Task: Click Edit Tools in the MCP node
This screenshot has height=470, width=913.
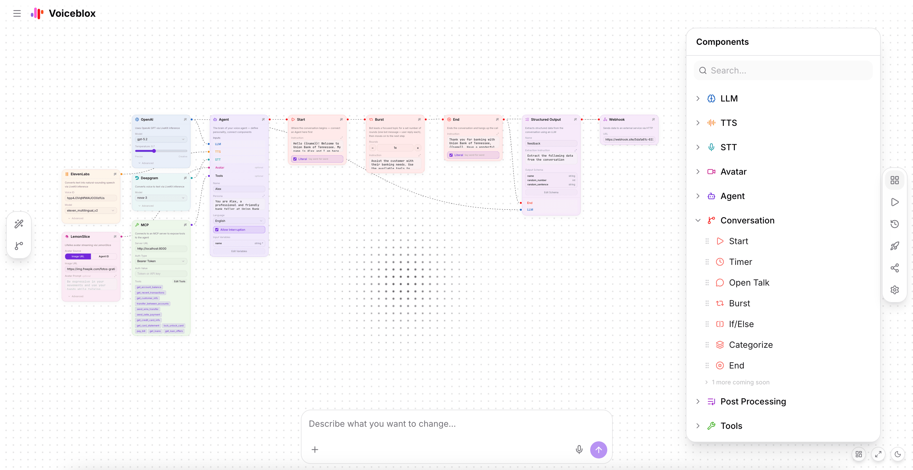Action: pos(180,281)
